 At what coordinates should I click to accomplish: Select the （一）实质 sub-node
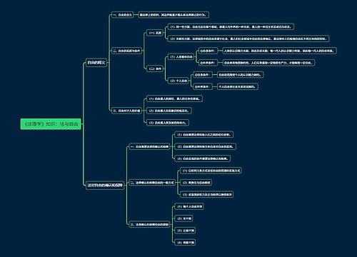155,33
